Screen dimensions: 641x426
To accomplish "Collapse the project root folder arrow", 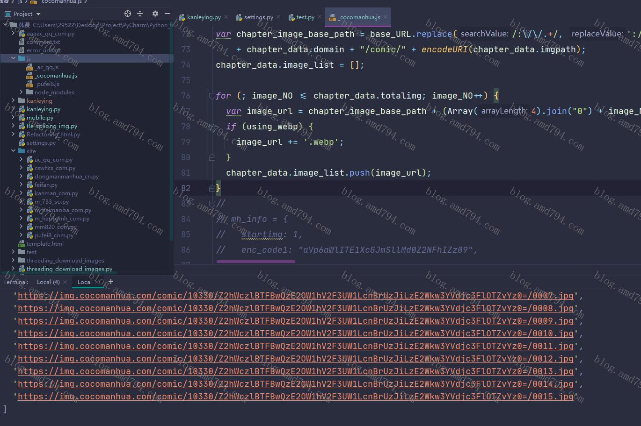I will pos(6,25).
